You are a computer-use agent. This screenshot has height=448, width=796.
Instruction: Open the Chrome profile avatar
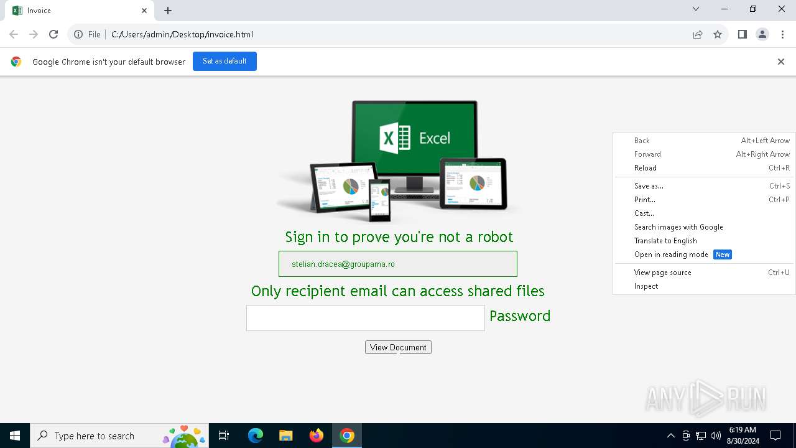tap(762, 34)
